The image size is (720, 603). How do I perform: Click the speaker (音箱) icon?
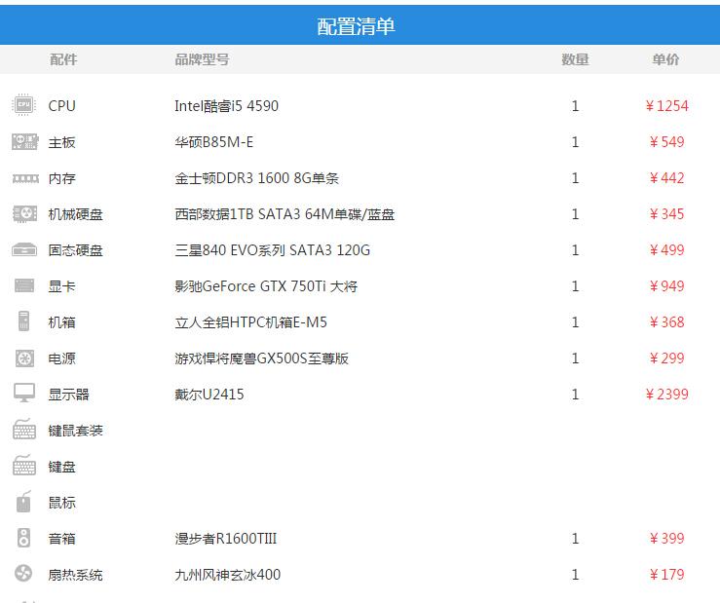(x=24, y=538)
